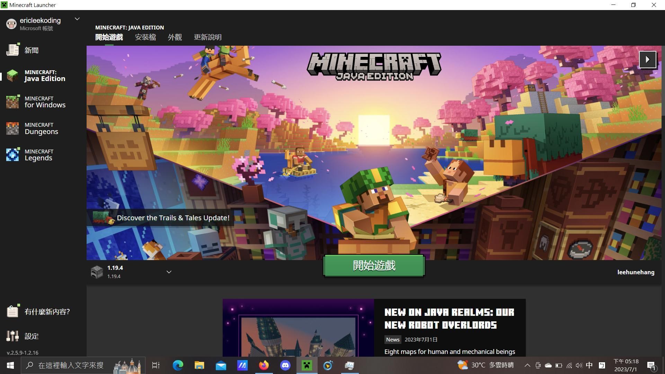Click the 中 input method indicator
Image resolution: width=665 pixels, height=374 pixels.
[589, 365]
